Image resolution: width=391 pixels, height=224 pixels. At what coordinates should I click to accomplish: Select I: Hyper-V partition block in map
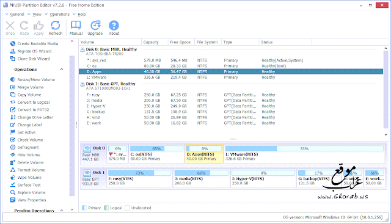(x=263, y=178)
